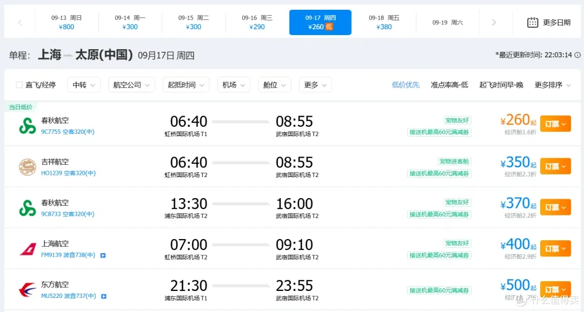Click 宠物进客舱 tag on HO1239 row
Image resolution: width=584 pixels, height=312 pixels.
[x=454, y=161]
